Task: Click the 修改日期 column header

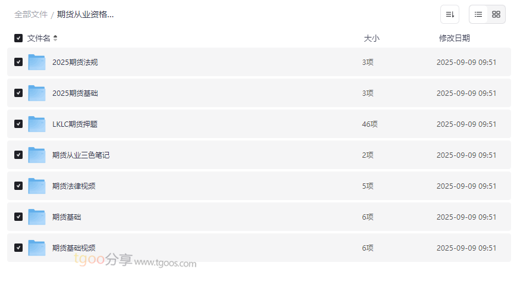Action: (454, 38)
